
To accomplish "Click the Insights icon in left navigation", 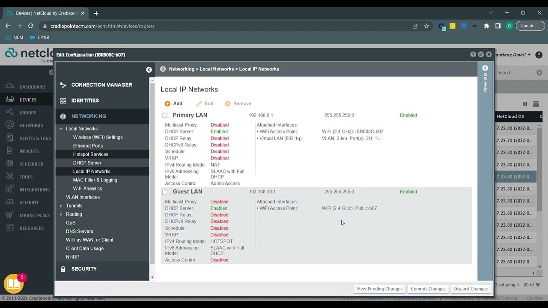I will (9, 151).
